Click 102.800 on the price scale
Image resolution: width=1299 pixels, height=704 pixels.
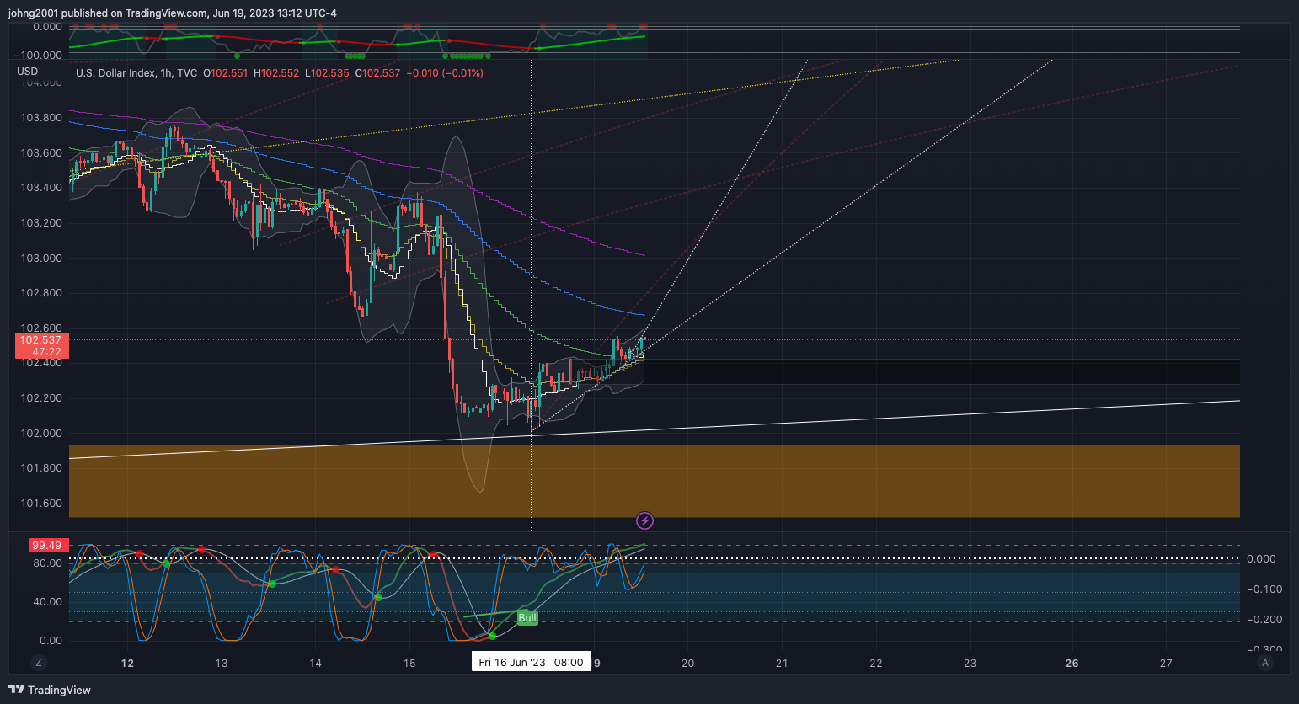(41, 293)
